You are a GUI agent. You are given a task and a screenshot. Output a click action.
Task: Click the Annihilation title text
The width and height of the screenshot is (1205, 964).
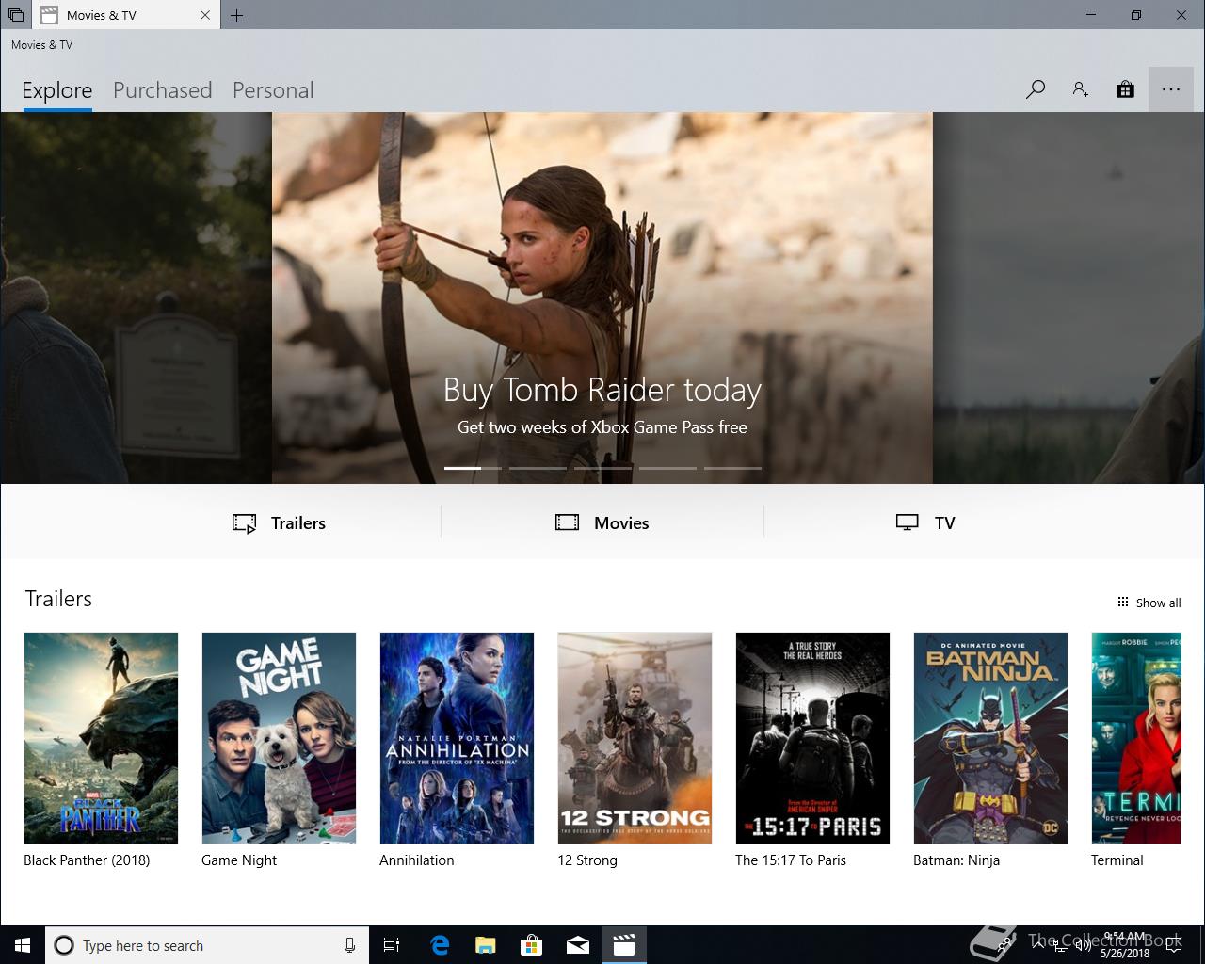(x=417, y=860)
